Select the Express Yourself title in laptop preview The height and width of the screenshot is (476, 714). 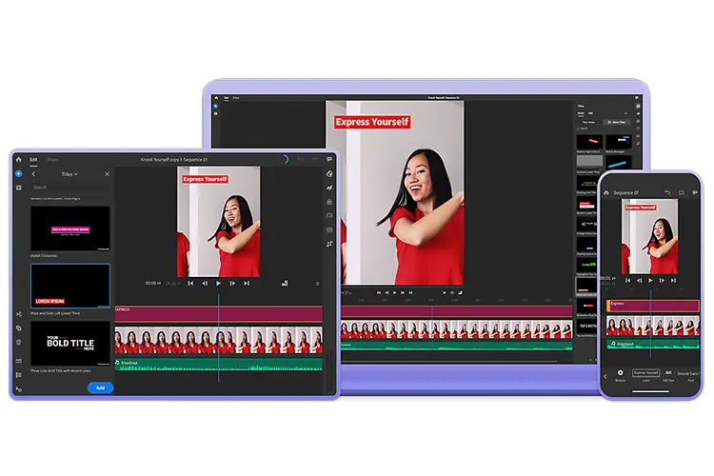372,122
